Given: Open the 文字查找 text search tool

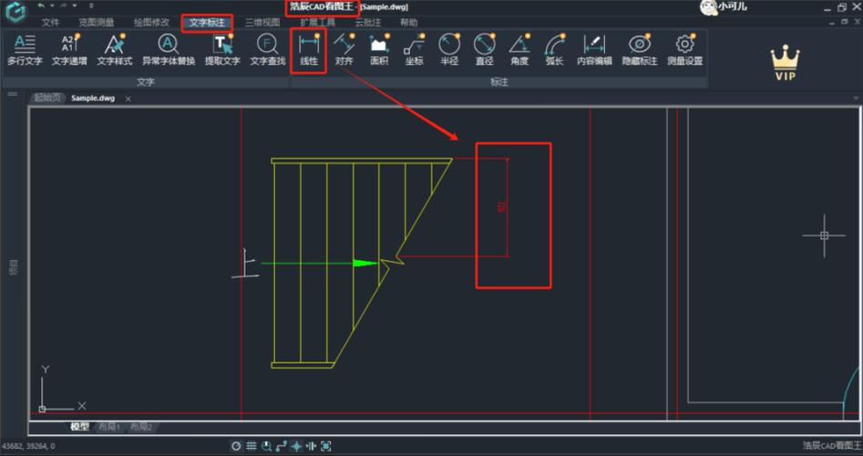Looking at the screenshot, I should click(x=268, y=51).
